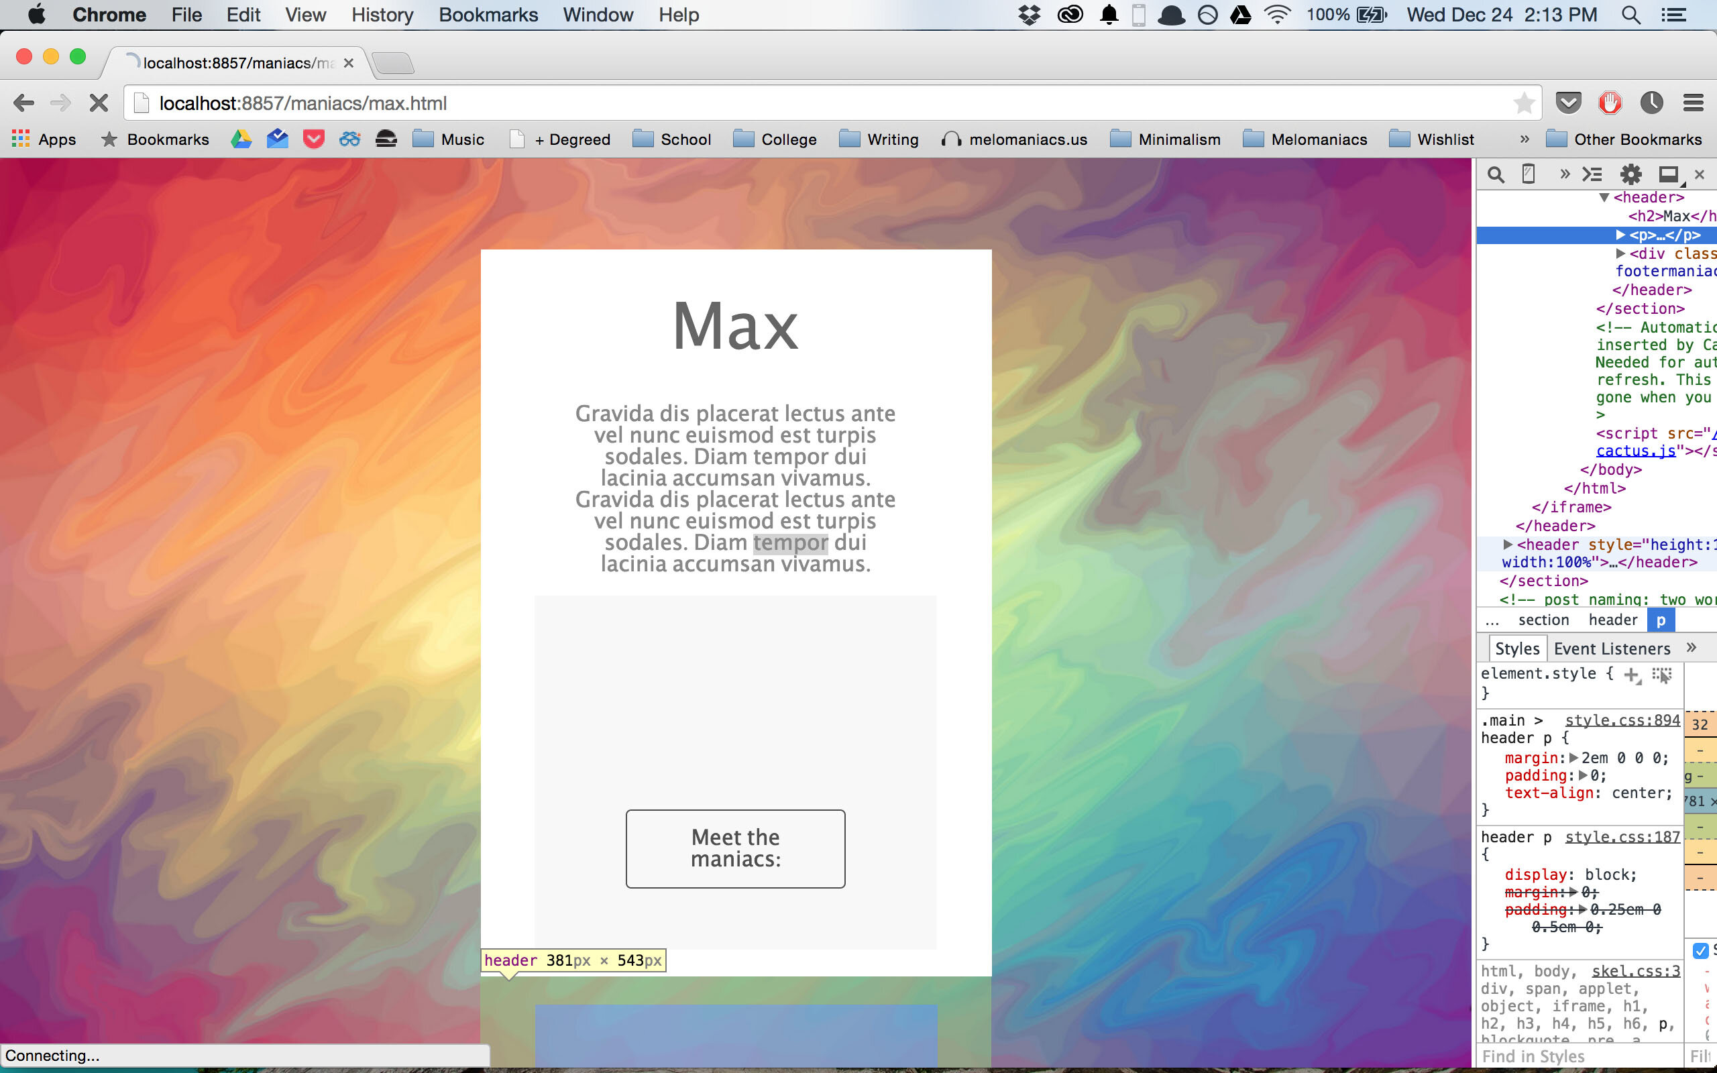Expand the margin 2em shorthand property
Viewport: 1717px width, 1073px height.
click(x=1573, y=758)
